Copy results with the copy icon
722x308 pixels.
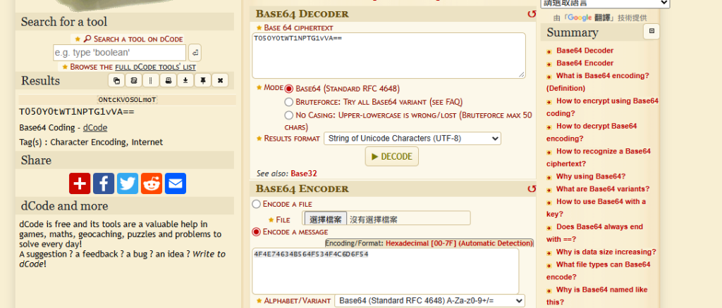click(x=116, y=80)
